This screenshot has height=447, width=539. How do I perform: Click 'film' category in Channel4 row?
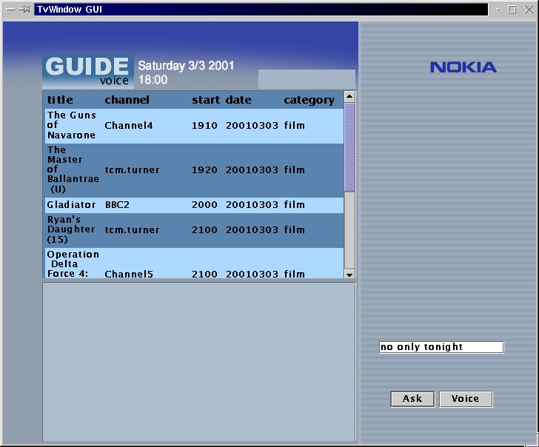(x=294, y=125)
